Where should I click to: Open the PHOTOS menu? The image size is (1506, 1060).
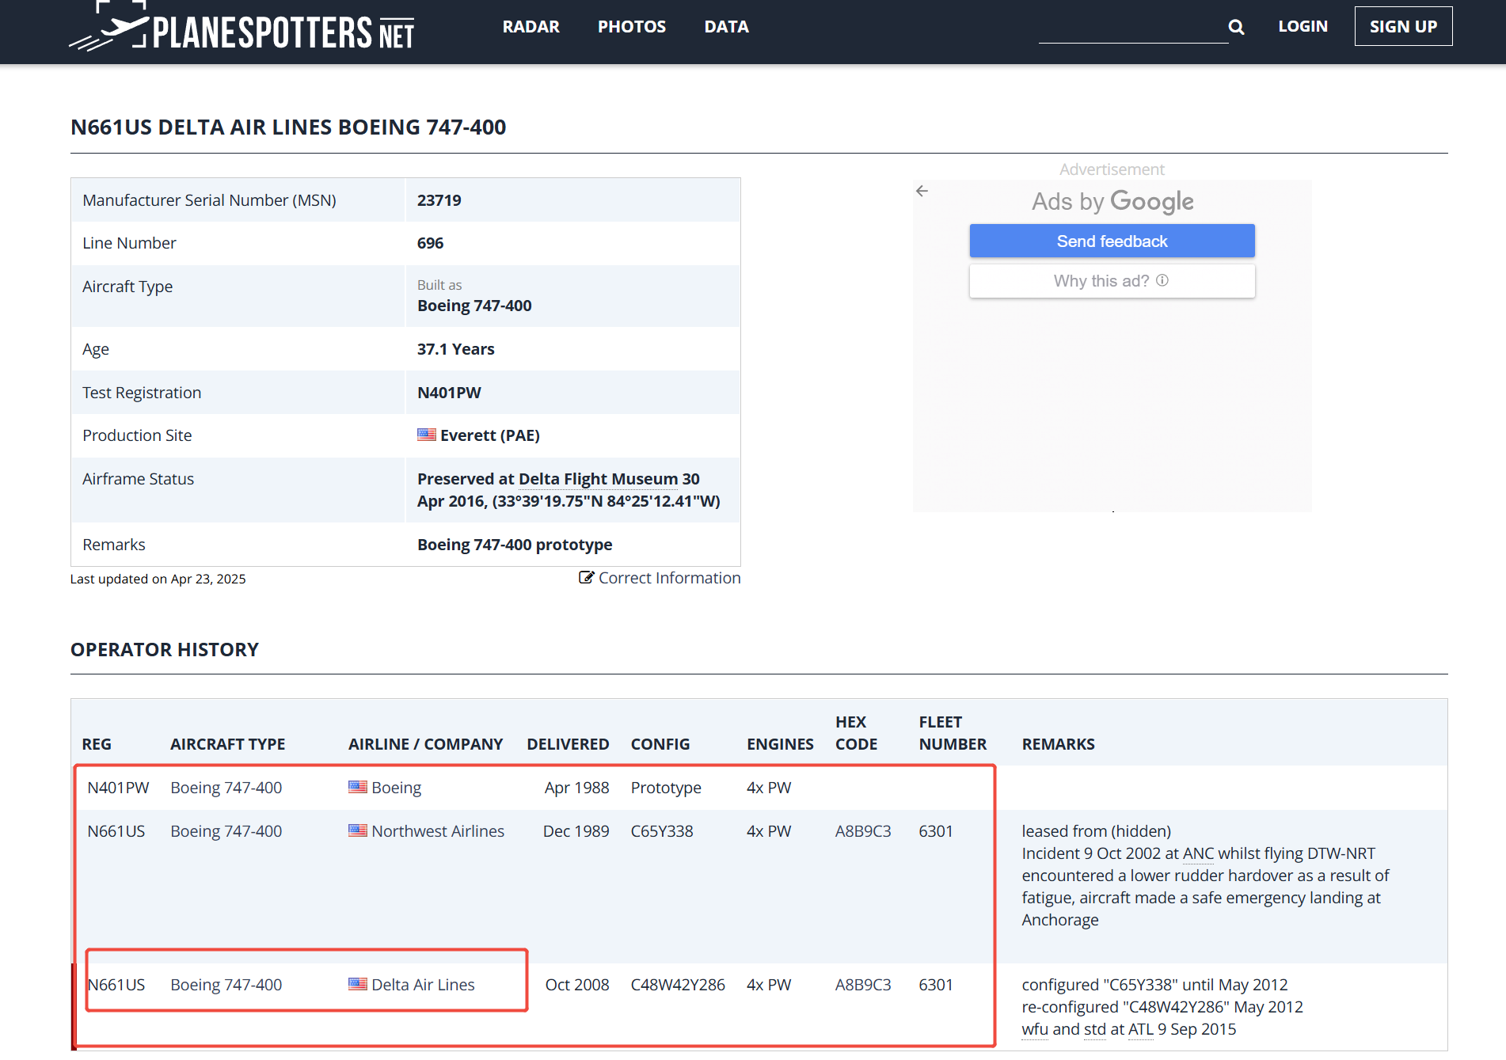632,26
